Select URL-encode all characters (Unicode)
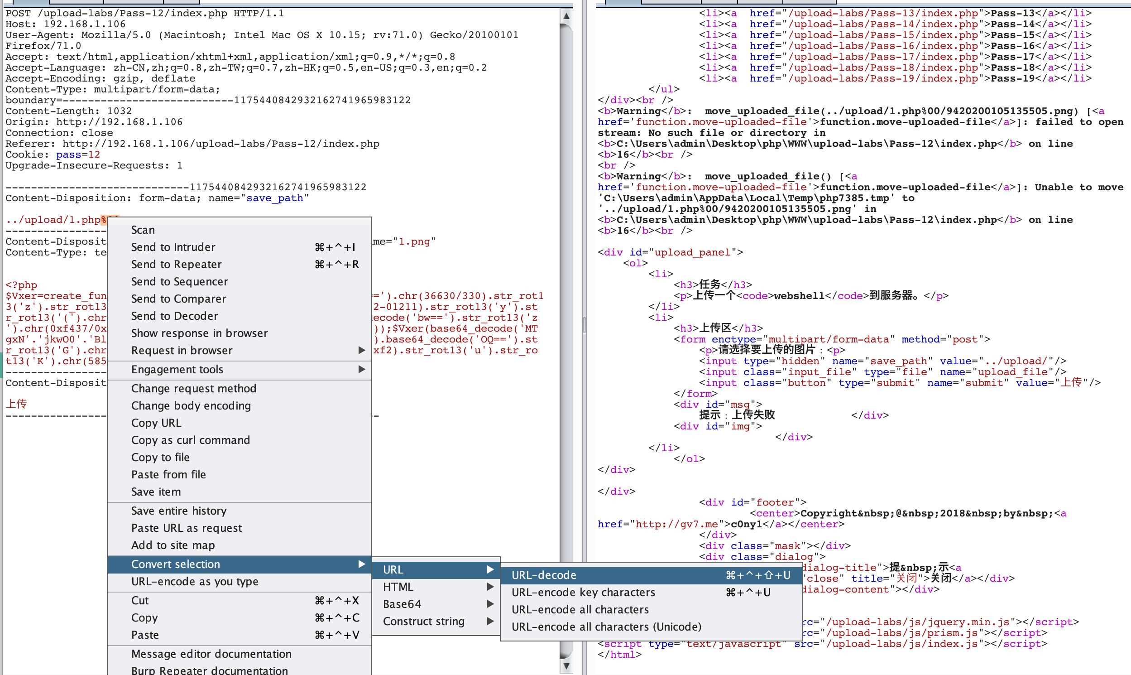Viewport: 1131px width, 675px height. tap(651, 627)
